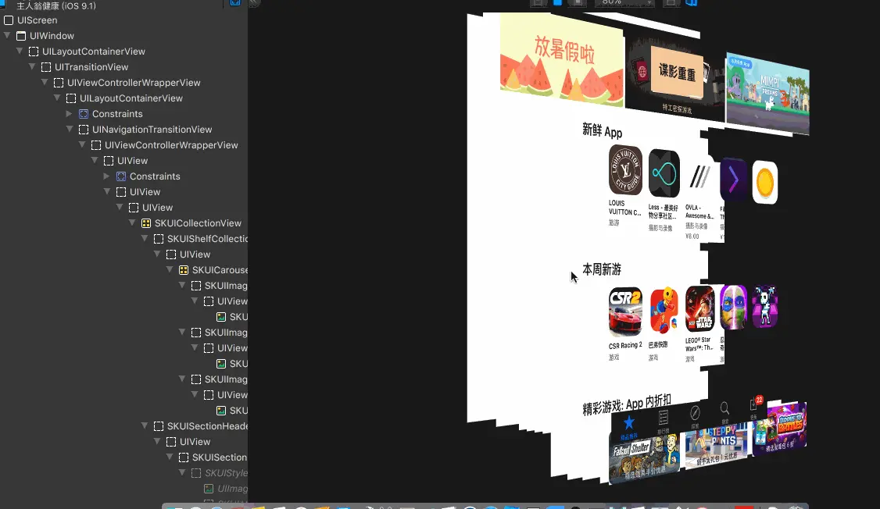The image size is (880, 509).
Task: Select the 新鲜 App section heading
Action: tap(602, 131)
